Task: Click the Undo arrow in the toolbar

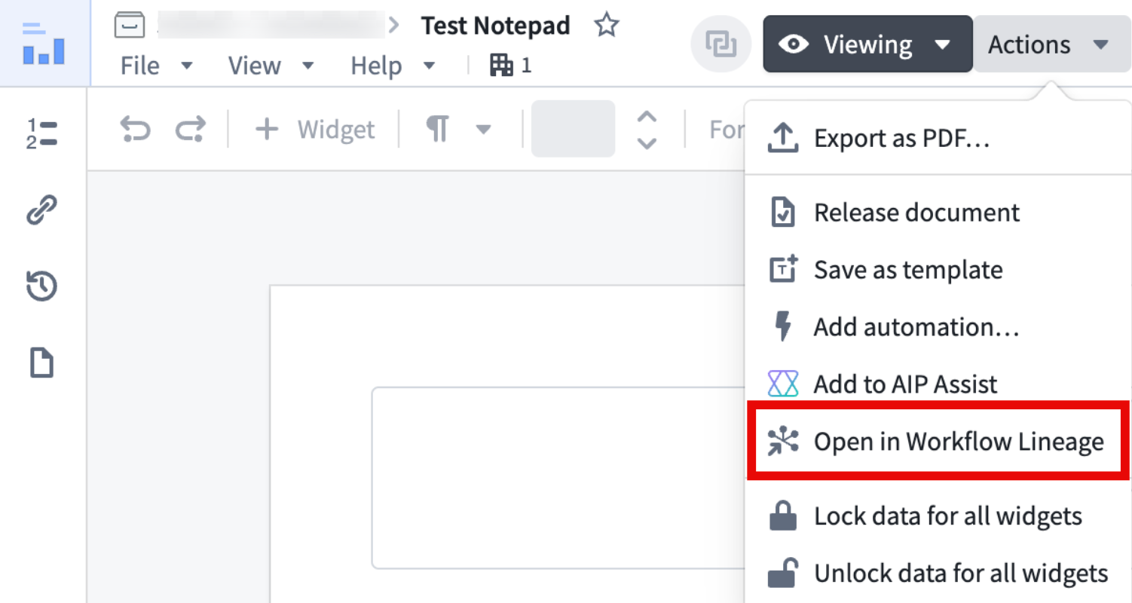Action: (x=134, y=128)
